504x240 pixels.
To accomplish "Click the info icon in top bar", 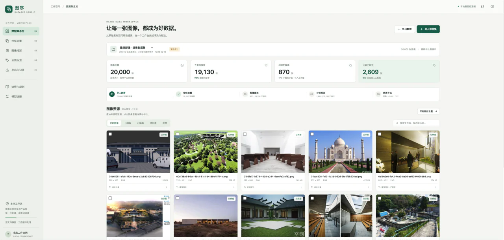I will coord(492,6).
